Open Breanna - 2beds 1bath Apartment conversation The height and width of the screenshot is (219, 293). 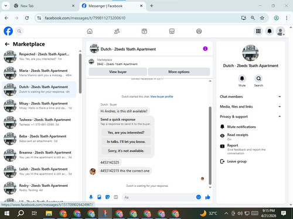[39, 155]
